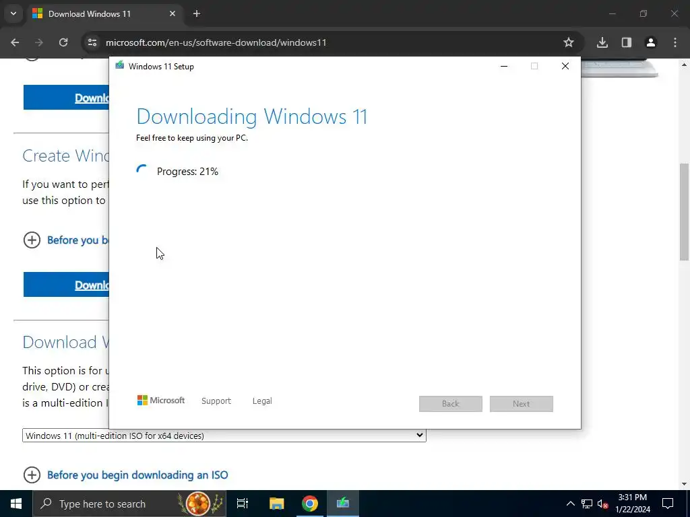The width and height of the screenshot is (690, 517).
Task: Click the 'Progress: 21%' text
Action: coord(187,172)
